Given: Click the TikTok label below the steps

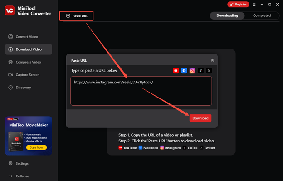Looking at the screenshot, I should pyautogui.click(x=192, y=148).
